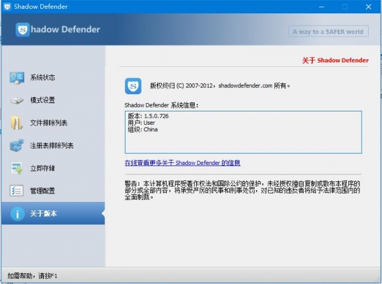This screenshot has height=284, width=382.
Task: Select 注册表排除列表 sidebar entry
Action: point(53,145)
